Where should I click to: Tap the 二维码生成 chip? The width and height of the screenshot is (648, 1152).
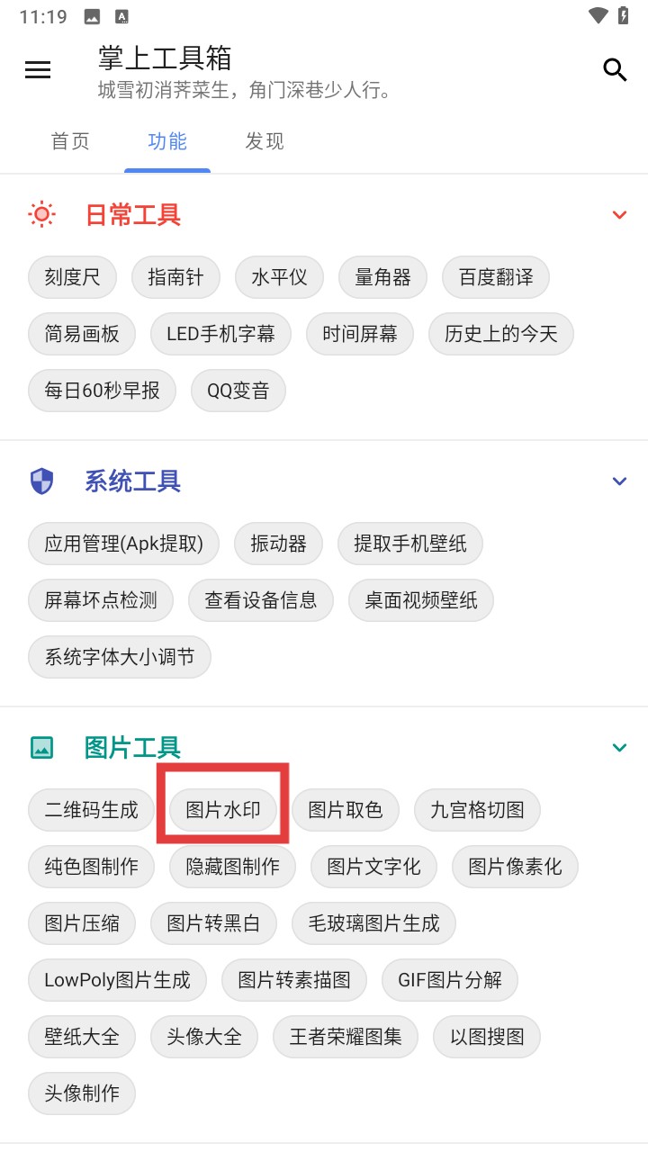[x=92, y=810]
